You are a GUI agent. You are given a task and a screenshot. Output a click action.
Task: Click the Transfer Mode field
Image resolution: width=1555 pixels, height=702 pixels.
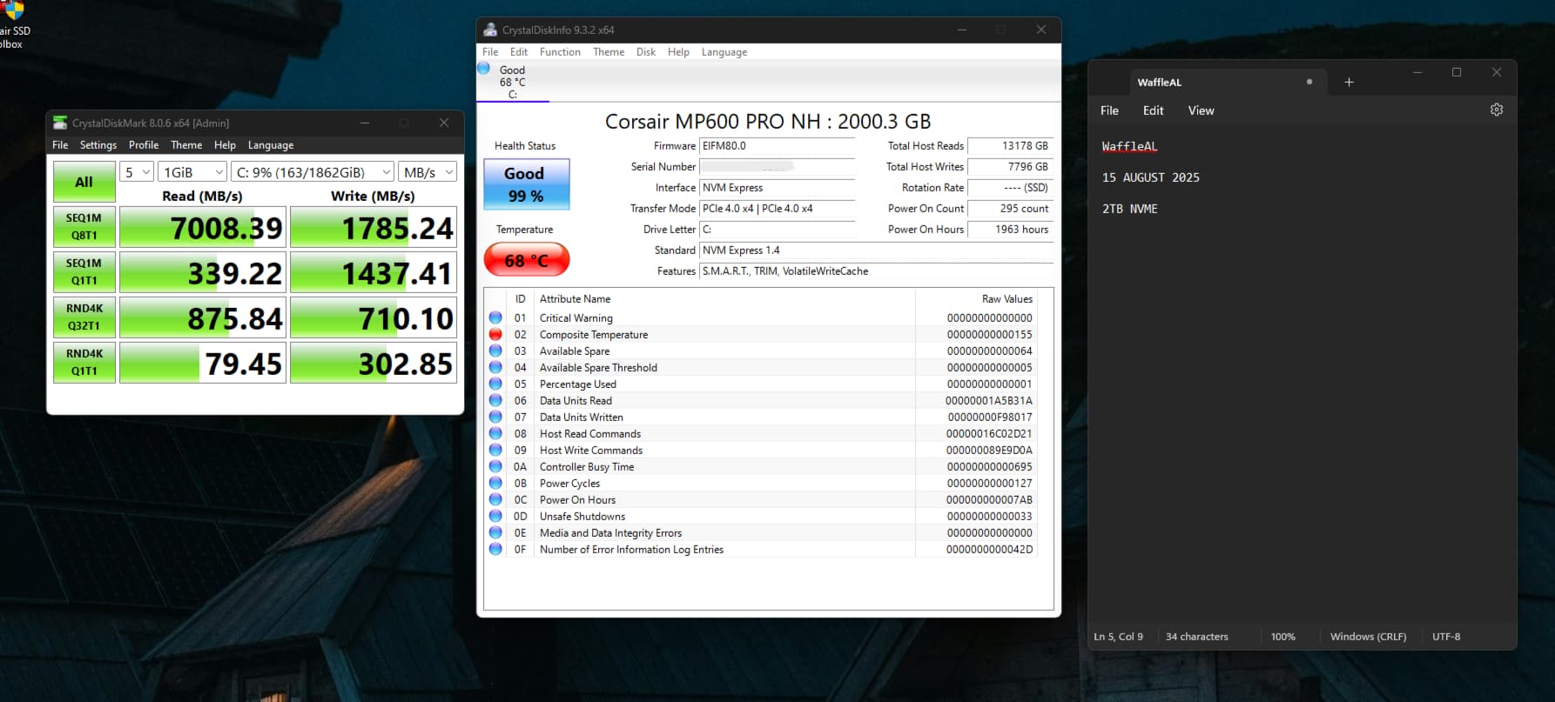tap(777, 209)
